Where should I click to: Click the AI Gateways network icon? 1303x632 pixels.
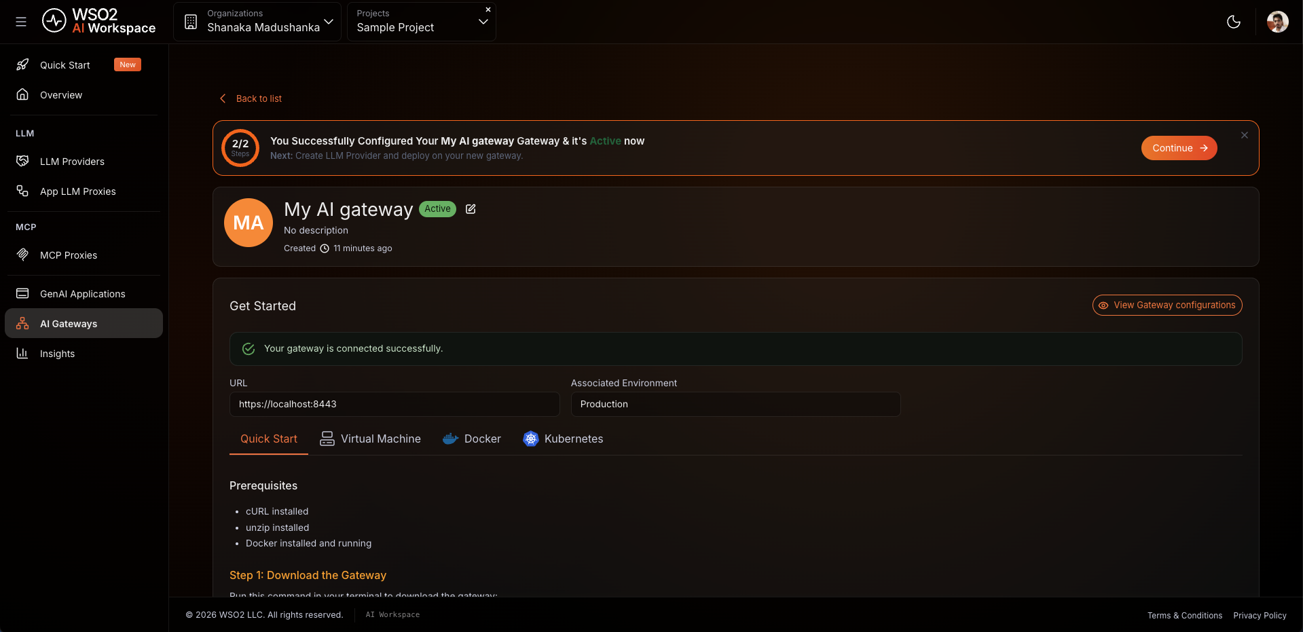coord(22,323)
